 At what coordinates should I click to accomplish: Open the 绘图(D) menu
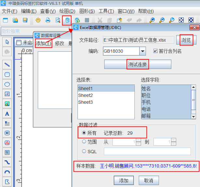coord(67,11)
